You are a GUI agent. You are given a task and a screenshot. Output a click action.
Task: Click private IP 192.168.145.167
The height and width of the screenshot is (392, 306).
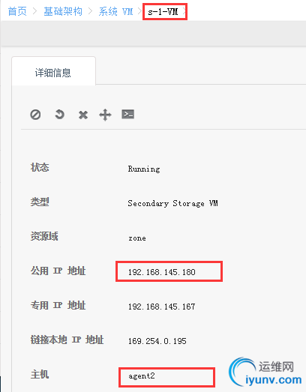[162, 307]
